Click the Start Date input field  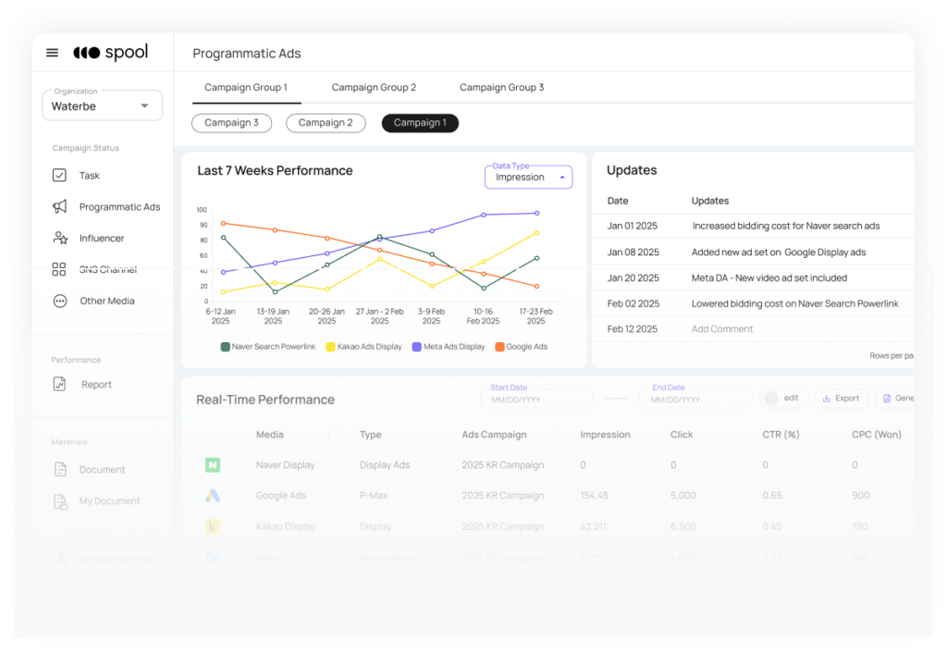pos(536,399)
